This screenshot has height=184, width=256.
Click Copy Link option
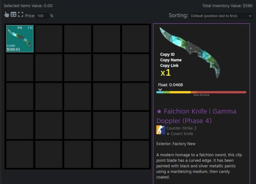point(169,65)
